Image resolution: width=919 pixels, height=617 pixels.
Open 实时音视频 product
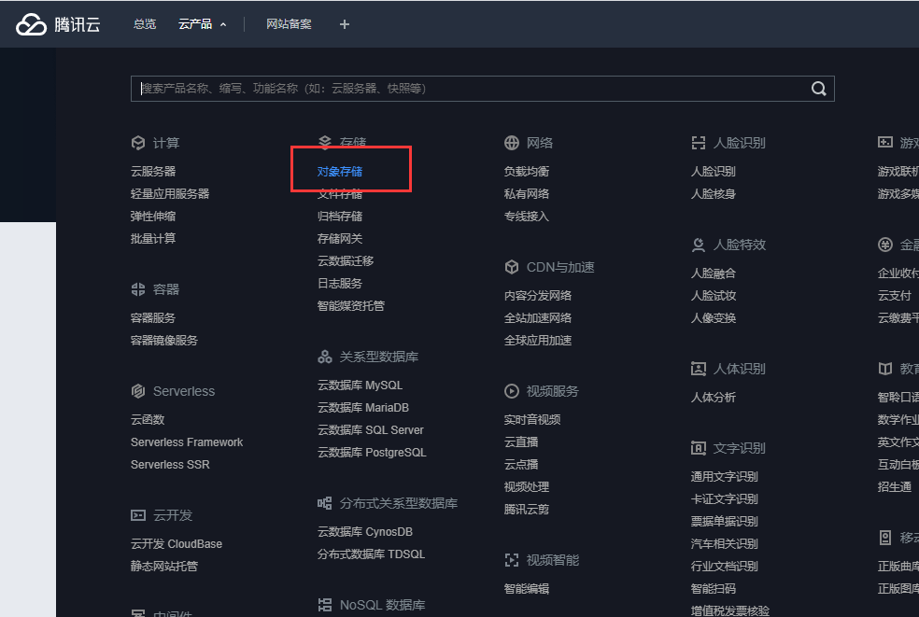tap(532, 419)
